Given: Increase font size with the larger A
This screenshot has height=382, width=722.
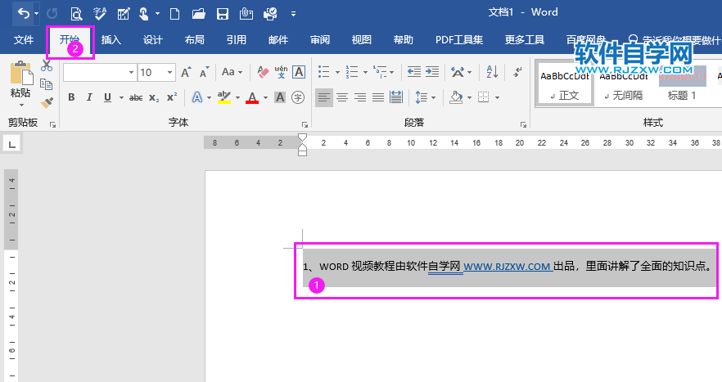Looking at the screenshot, I should (186, 72).
